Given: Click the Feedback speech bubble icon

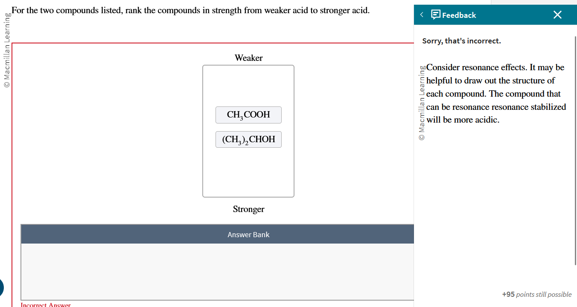Looking at the screenshot, I should click(x=436, y=15).
